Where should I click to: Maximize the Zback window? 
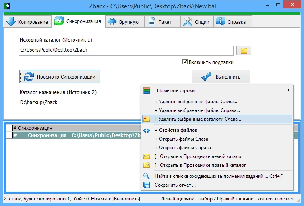(x=278, y=5)
